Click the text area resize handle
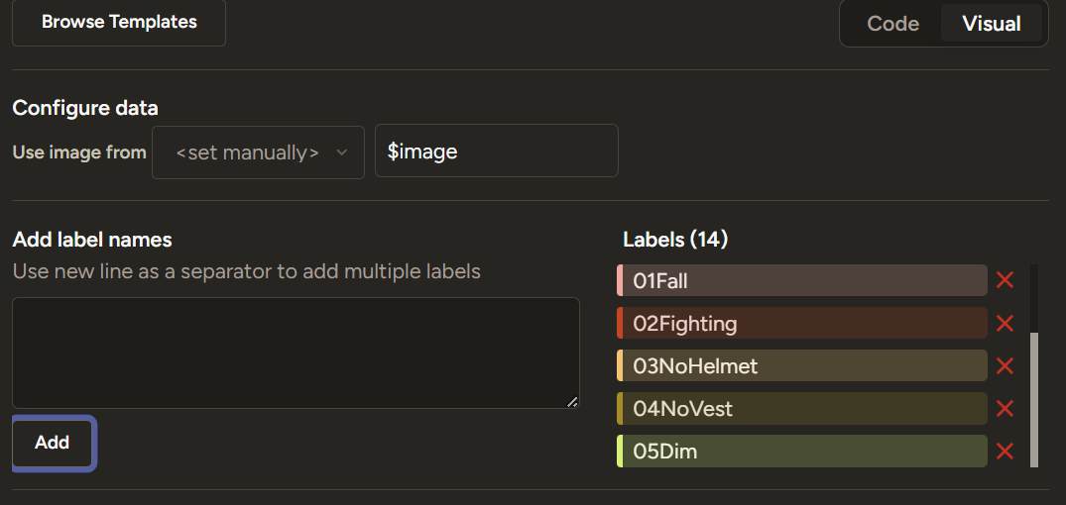 pyautogui.click(x=572, y=401)
